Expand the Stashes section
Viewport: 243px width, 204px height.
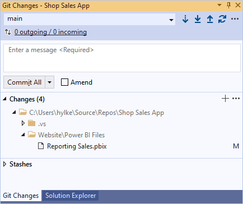[x=5, y=164]
